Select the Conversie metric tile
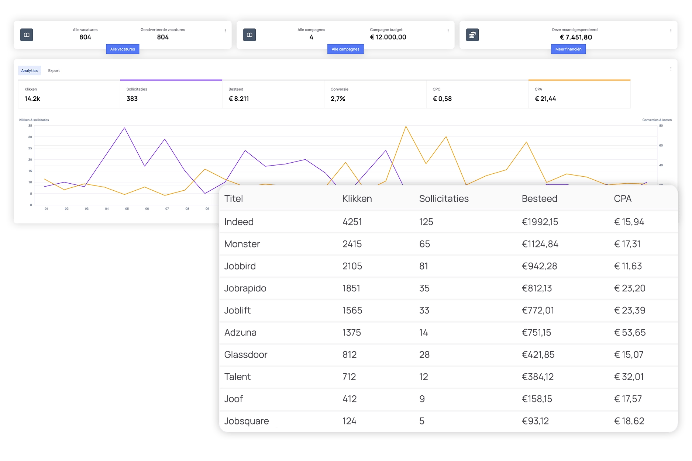692x461 pixels. pos(375,94)
